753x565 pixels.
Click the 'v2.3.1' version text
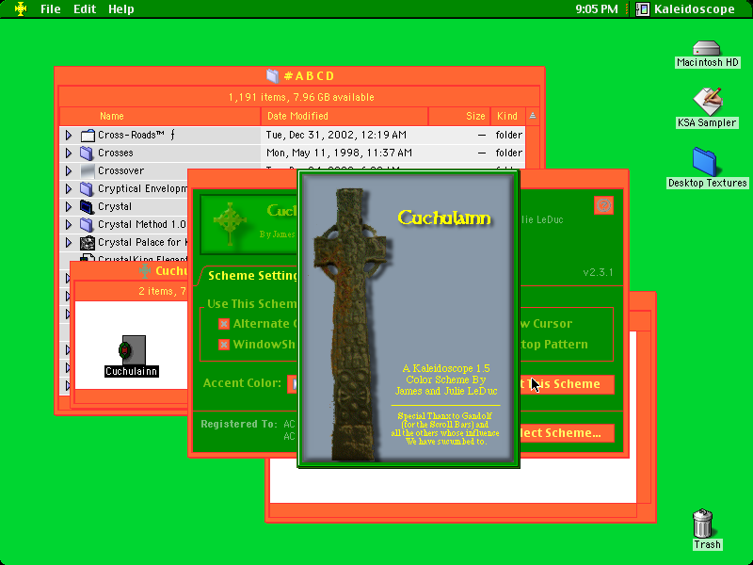[x=598, y=272]
